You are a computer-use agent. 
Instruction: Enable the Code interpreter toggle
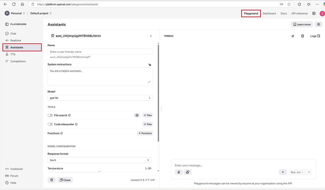(x=50, y=124)
